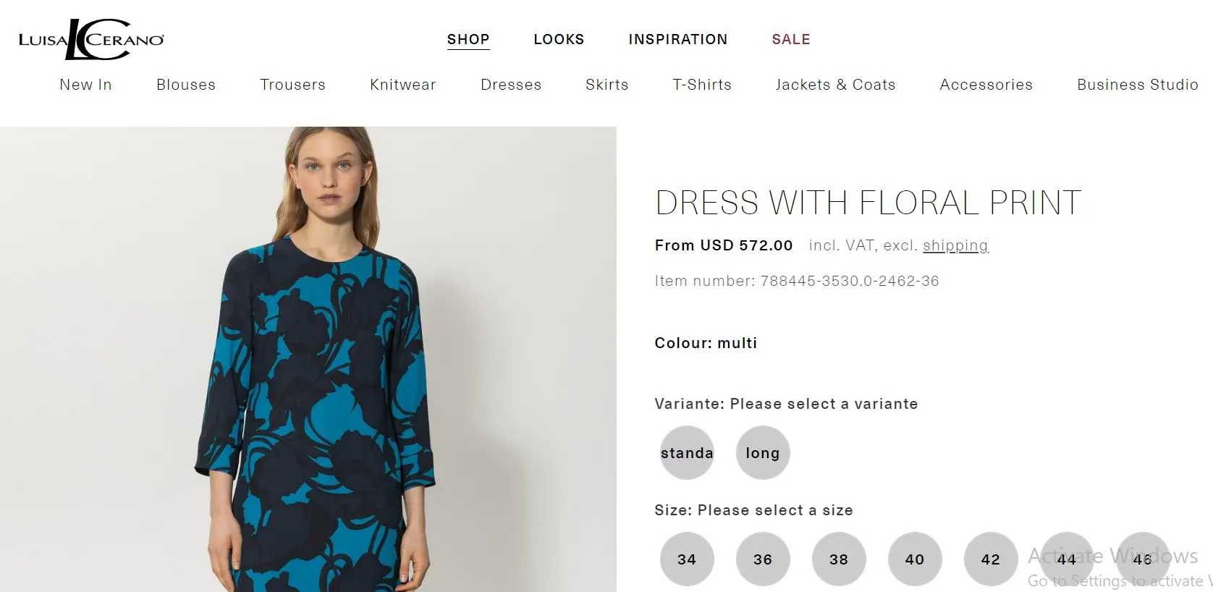Choose size 36
Image resolution: width=1213 pixels, height=592 pixels.
click(763, 559)
